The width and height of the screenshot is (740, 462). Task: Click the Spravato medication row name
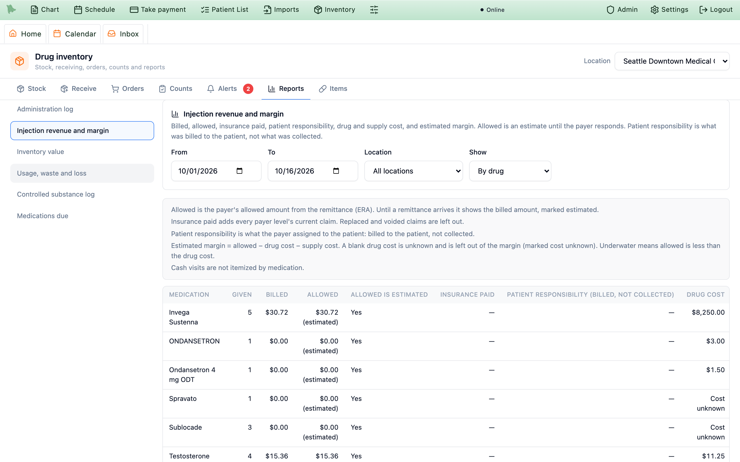pos(182,398)
